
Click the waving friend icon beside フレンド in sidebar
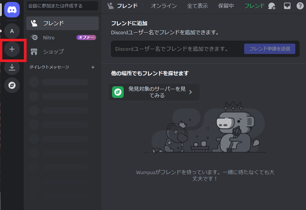tap(34, 23)
